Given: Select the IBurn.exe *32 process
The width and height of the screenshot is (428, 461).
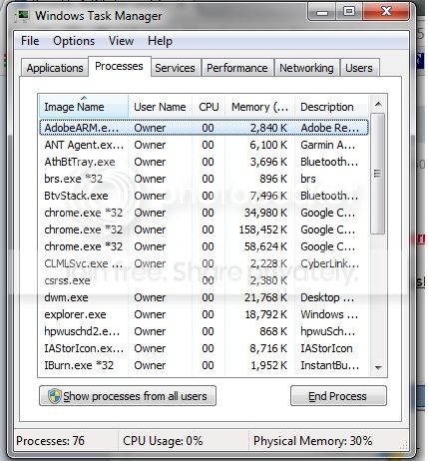Looking at the screenshot, I should pos(204,365).
